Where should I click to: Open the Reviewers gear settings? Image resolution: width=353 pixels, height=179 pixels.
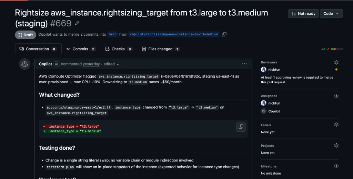(x=336, y=62)
